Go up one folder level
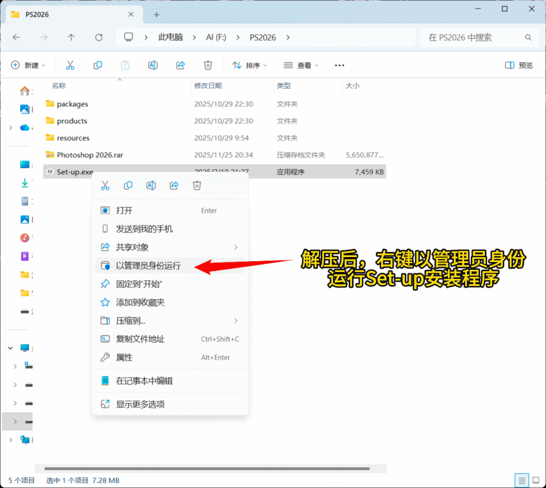The image size is (546, 488). tap(71, 37)
